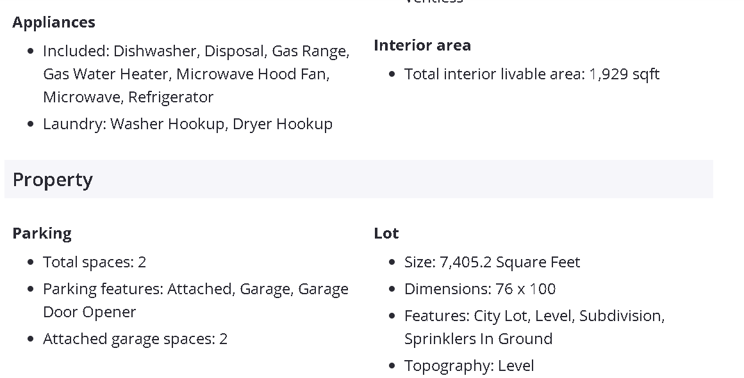Click the Appliances heading
Image resolution: width=744 pixels, height=378 pixels.
[x=54, y=22]
